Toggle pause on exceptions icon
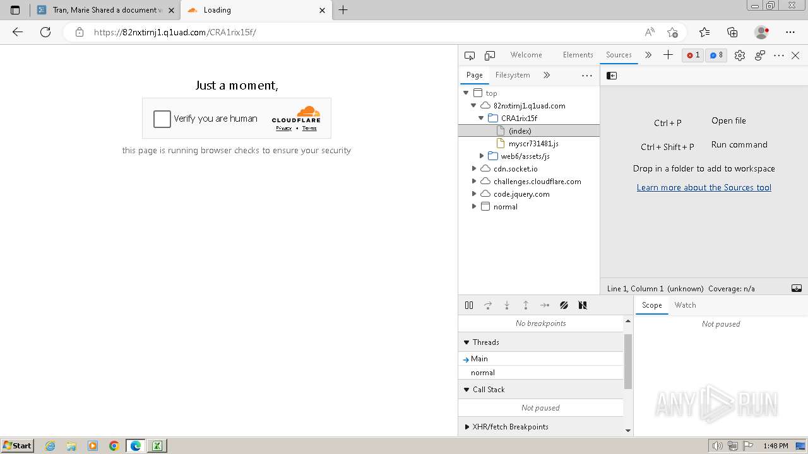Screen dimensions: 808x454 pyautogui.click(x=583, y=305)
